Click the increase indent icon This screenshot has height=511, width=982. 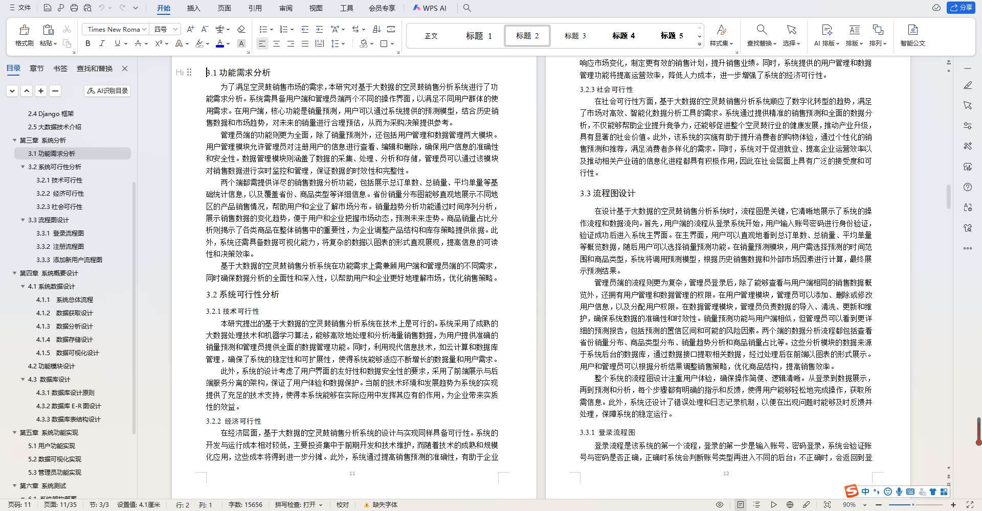pos(319,29)
